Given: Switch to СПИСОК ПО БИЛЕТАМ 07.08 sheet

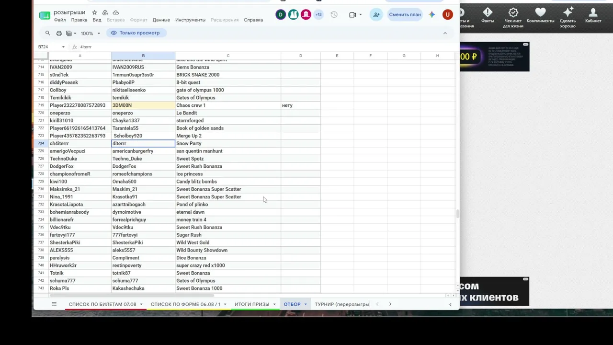Looking at the screenshot, I should (102, 304).
